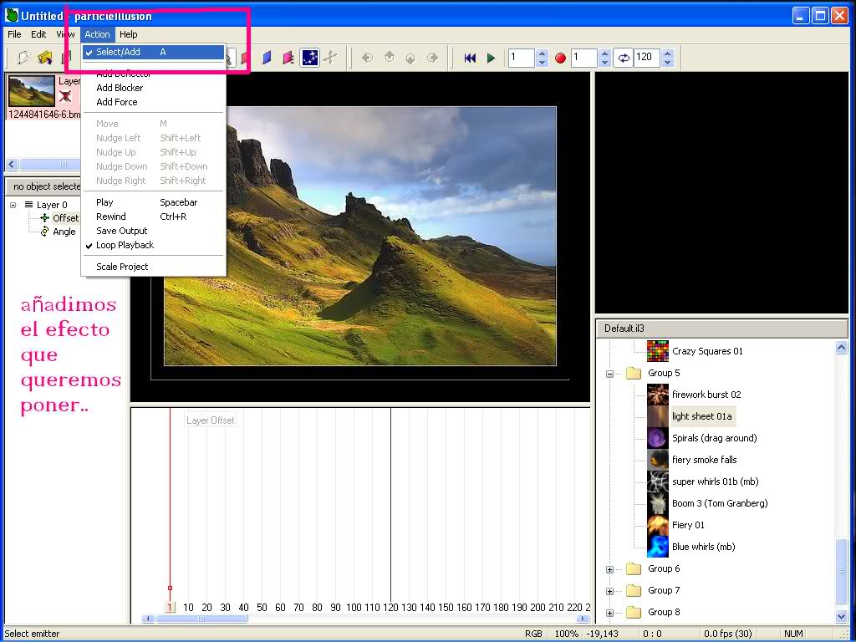Choose Save Output in the Action menu
856x642 pixels.
tap(154, 231)
